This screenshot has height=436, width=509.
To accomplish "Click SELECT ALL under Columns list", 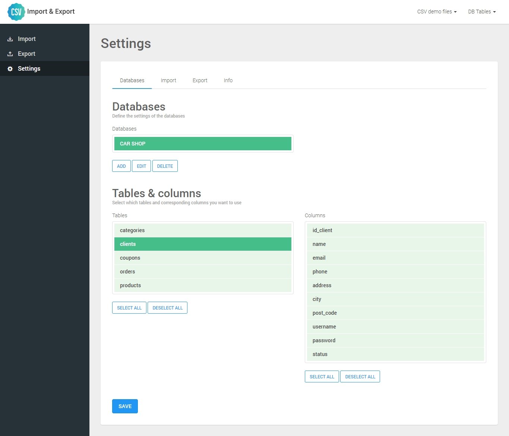I will click(x=322, y=377).
